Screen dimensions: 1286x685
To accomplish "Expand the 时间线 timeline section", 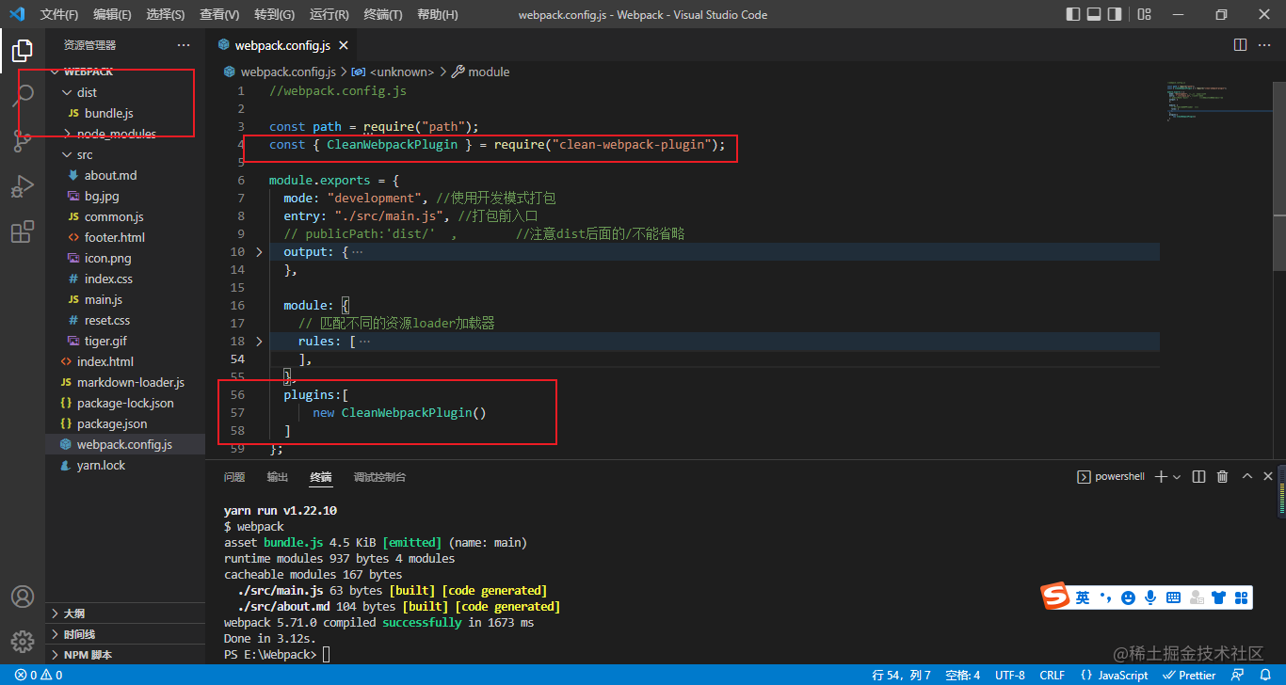I will [125, 634].
